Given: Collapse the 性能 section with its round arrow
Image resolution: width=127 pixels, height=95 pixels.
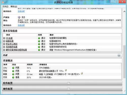Looking at the screenshot, I should (119, 55).
